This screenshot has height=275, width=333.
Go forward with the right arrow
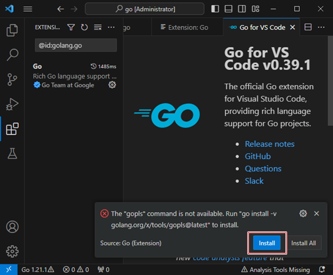pos(74,9)
